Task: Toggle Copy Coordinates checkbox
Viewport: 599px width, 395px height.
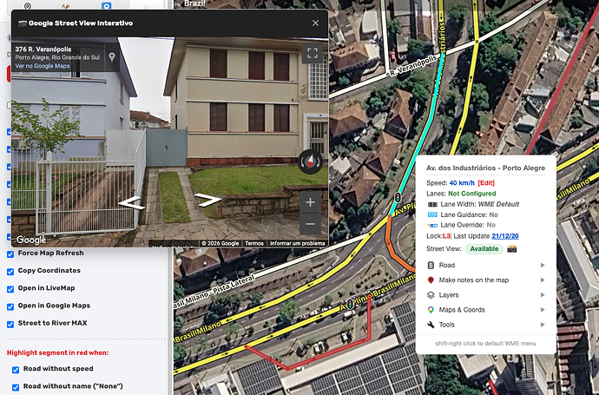Action: (x=10, y=272)
